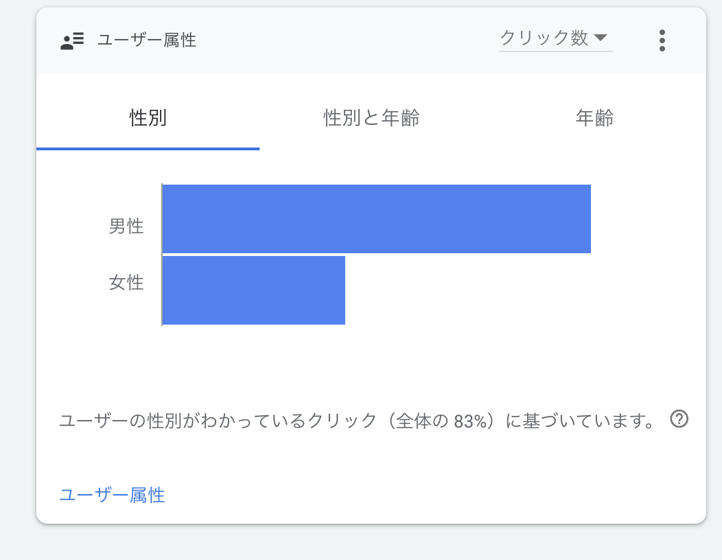Viewport: 722px width, 560px height.
Task: Open the three-dot more options menu
Action: [x=662, y=40]
